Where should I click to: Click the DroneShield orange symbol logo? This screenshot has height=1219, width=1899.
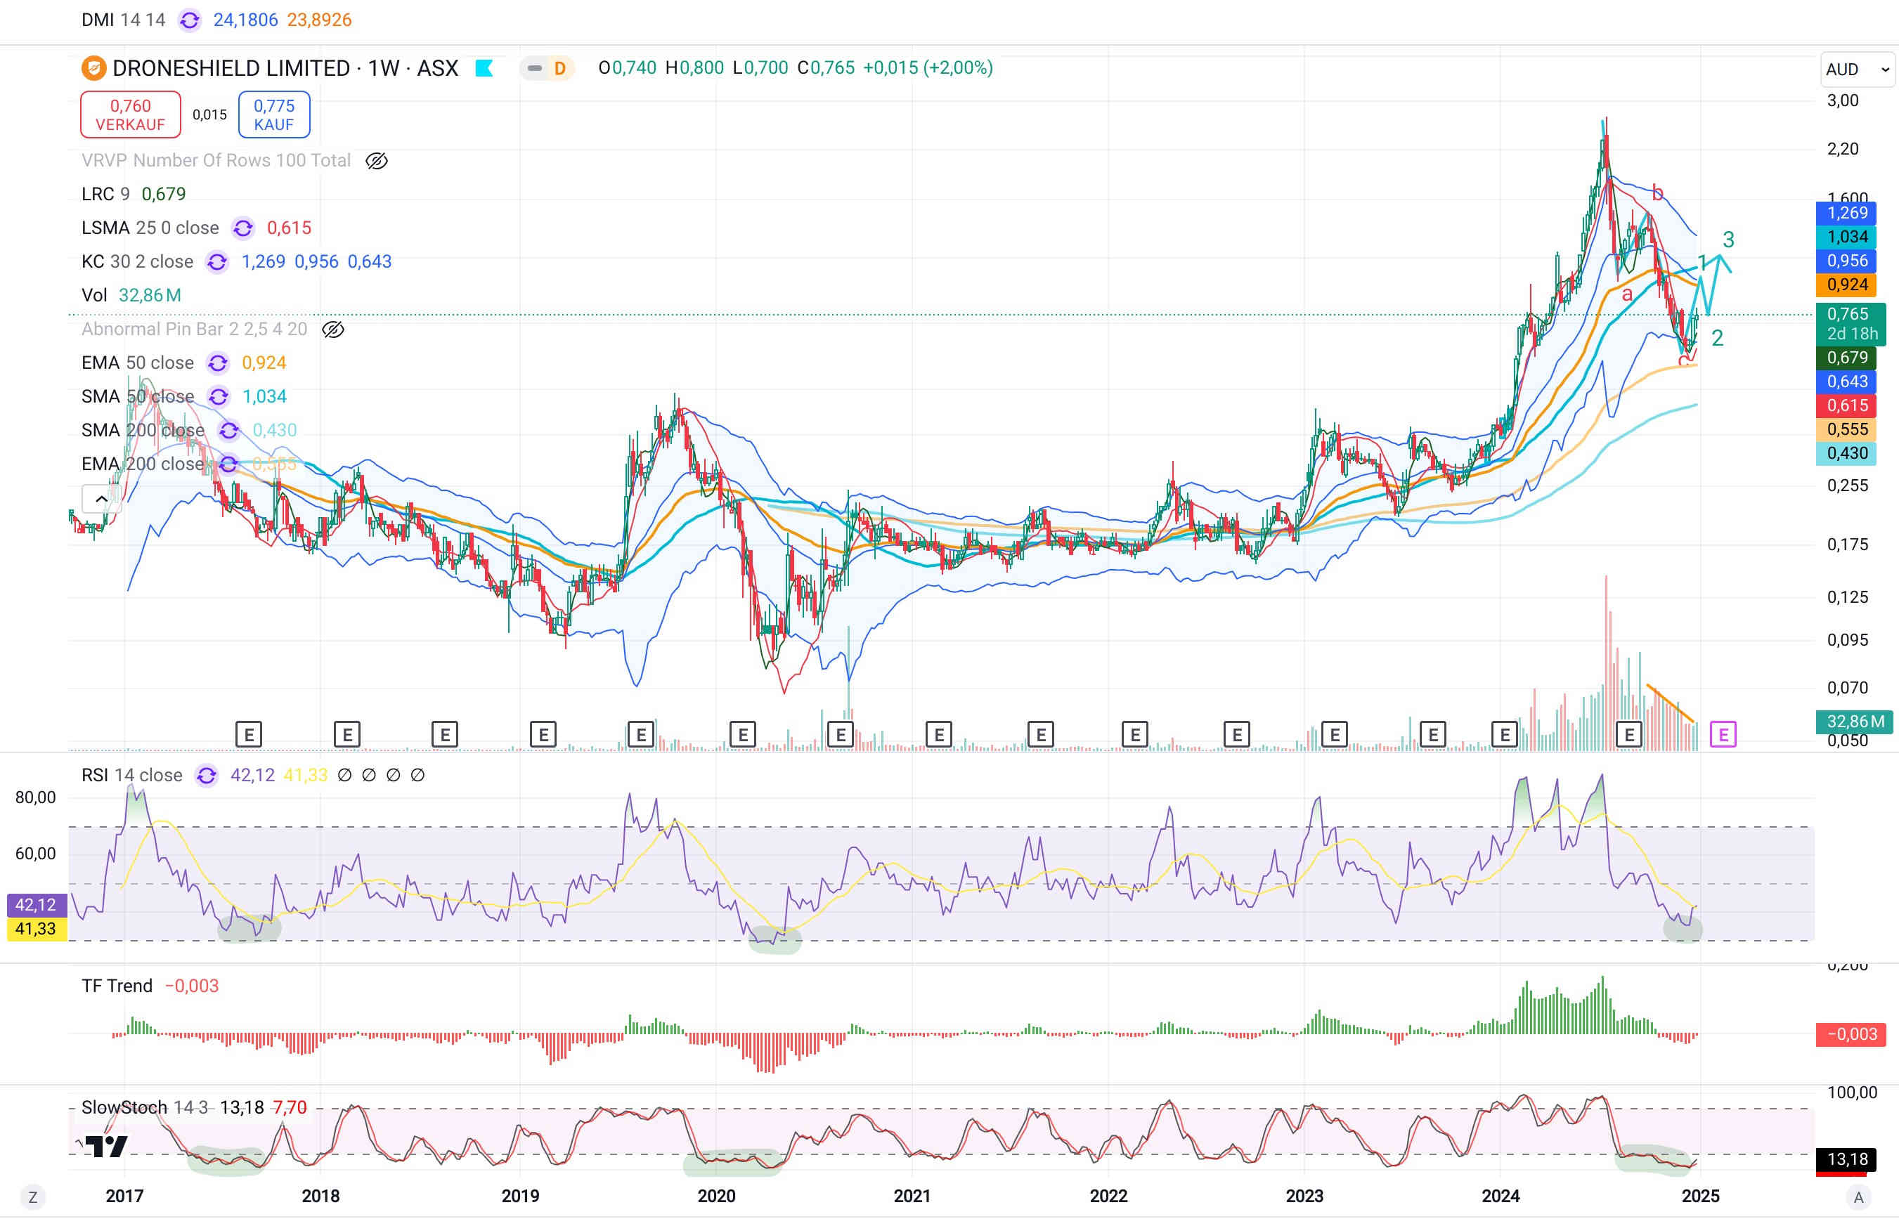tap(93, 68)
